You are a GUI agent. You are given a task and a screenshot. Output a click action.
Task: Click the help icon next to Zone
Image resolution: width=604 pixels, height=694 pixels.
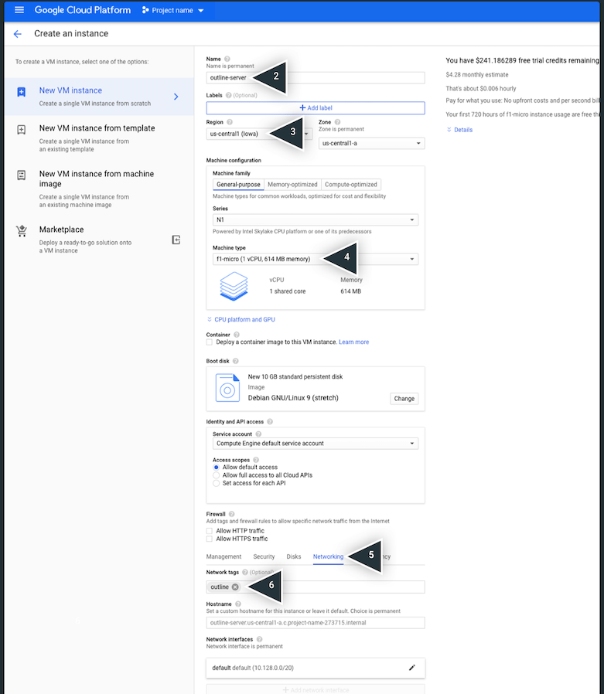point(337,122)
